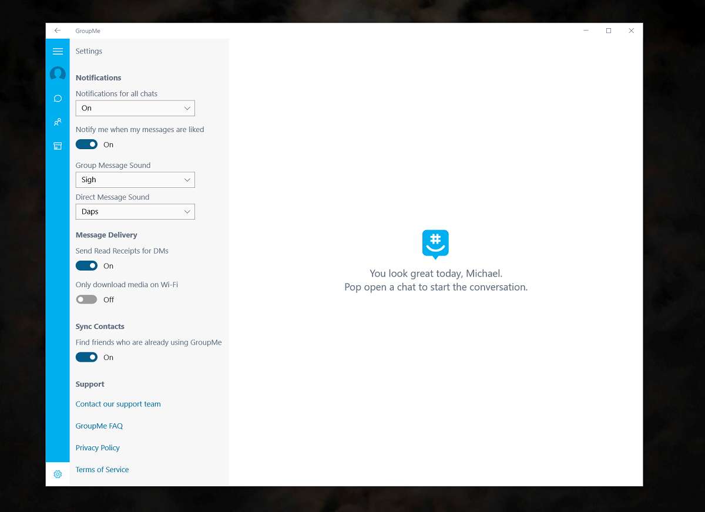Click the GroupMe smiley logo
The image size is (705, 512).
[x=435, y=244]
